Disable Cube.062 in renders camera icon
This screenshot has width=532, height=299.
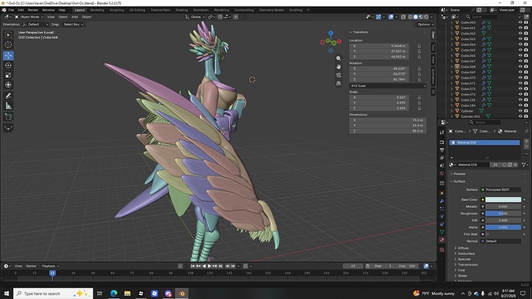click(x=527, y=34)
